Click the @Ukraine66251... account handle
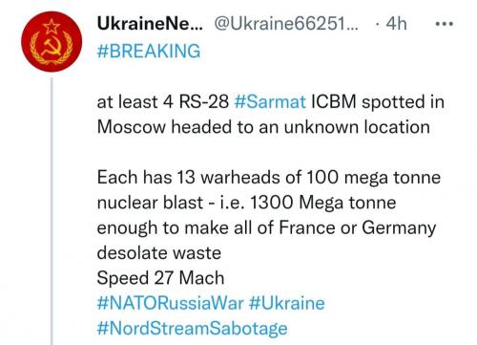Screen dimensions: 477x345 [x=286, y=24]
